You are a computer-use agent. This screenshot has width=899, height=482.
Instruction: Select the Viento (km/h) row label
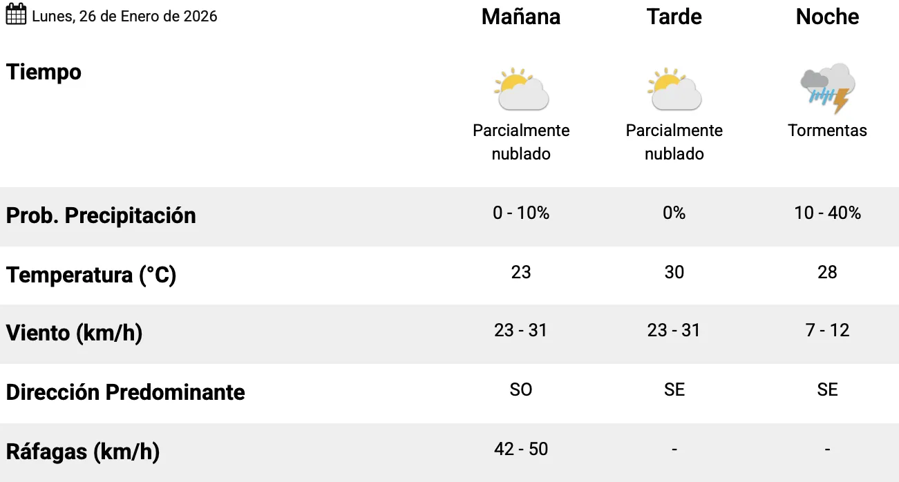click(x=74, y=333)
